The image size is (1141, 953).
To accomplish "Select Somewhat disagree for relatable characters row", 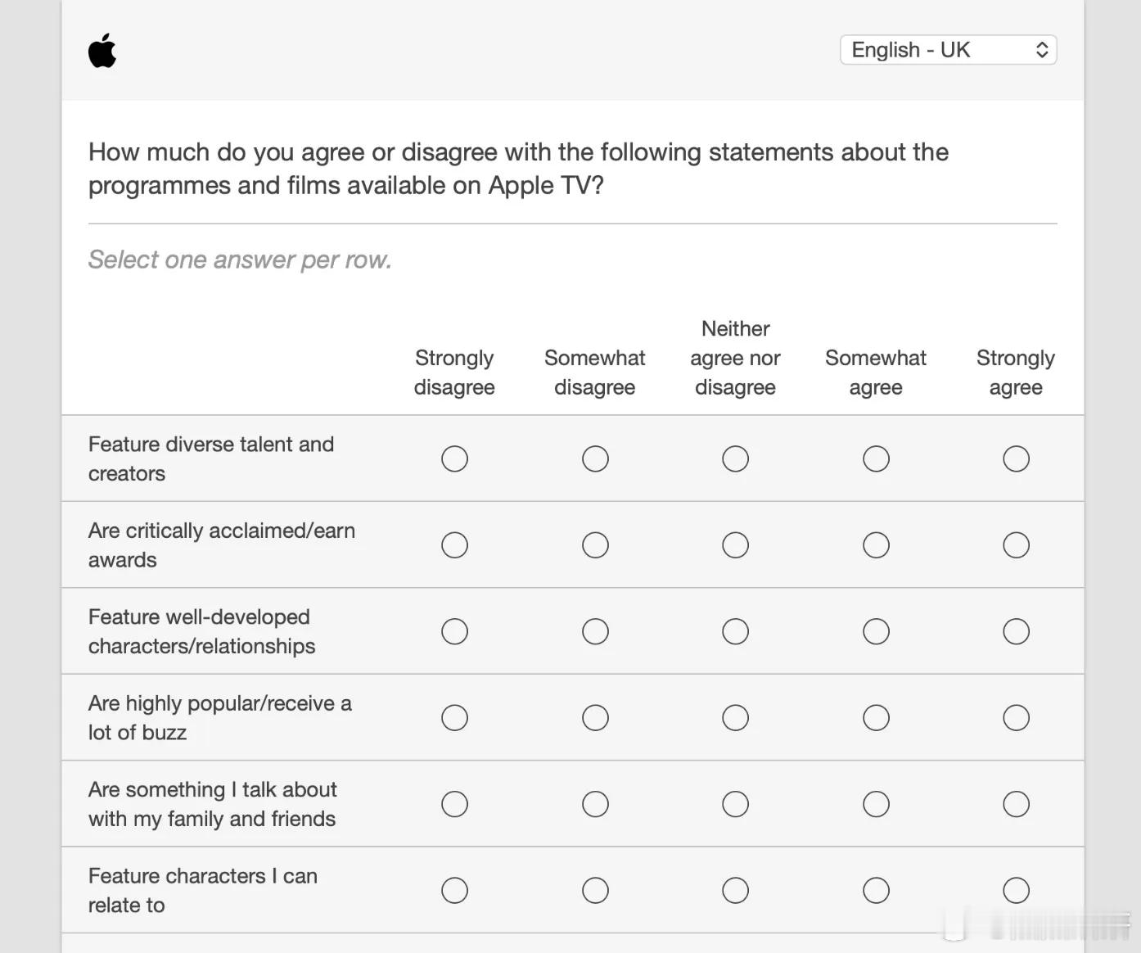I will (595, 890).
